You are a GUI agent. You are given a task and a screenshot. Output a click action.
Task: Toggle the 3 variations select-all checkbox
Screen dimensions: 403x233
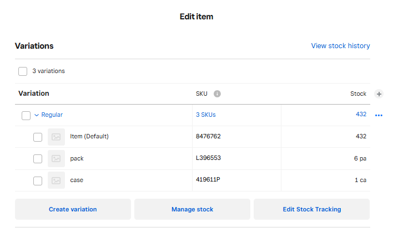pos(23,71)
